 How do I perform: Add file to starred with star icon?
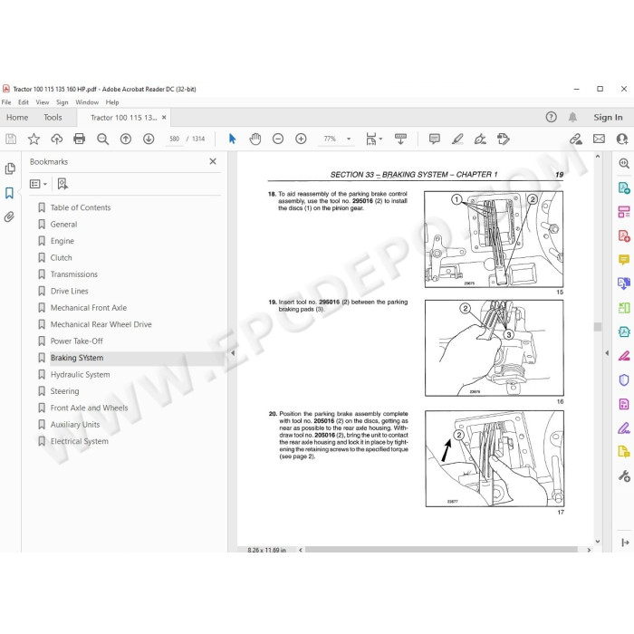pos(34,139)
